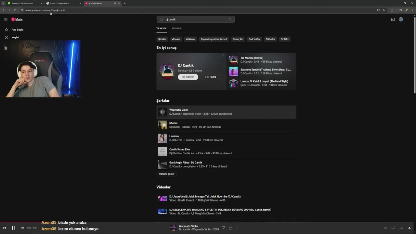Click the install app icon in address bar
416x234 pixels.
378,10
